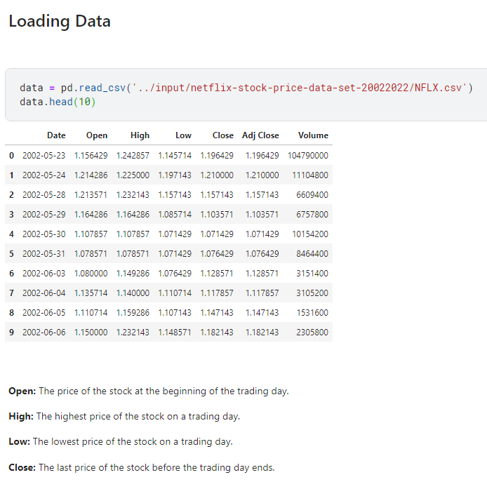Image resolution: width=487 pixels, height=503 pixels.
Task: Click Volume value 104790000
Action: [307, 155]
